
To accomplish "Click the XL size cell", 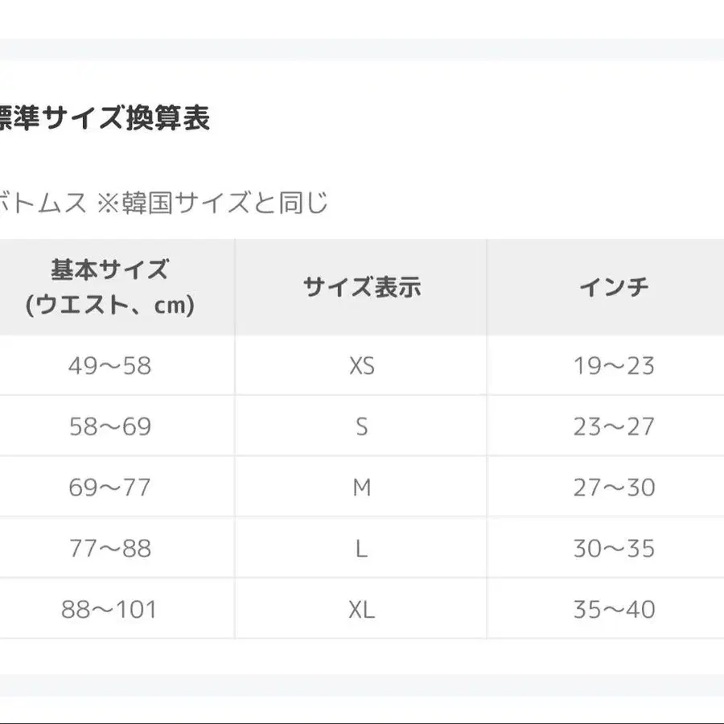I will coord(362,609).
